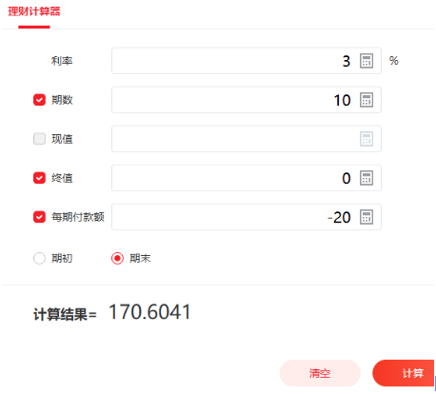The height and width of the screenshot is (394, 436).
Task: Click the 计算 button
Action: [x=404, y=373]
